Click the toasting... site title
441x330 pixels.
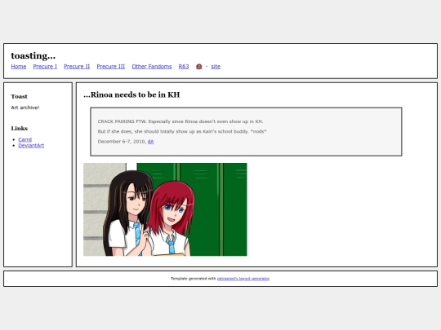pyautogui.click(x=33, y=55)
